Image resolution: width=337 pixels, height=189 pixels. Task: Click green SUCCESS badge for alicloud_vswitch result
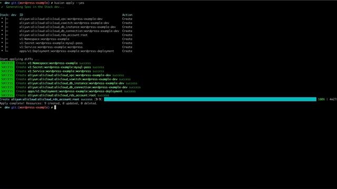click(x=7, y=79)
